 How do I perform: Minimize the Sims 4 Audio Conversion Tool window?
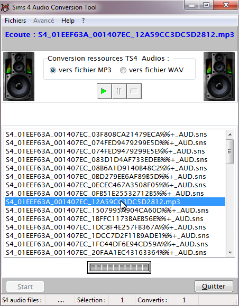click(x=191, y=5)
